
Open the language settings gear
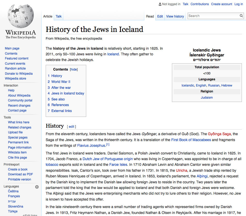point(37,186)
